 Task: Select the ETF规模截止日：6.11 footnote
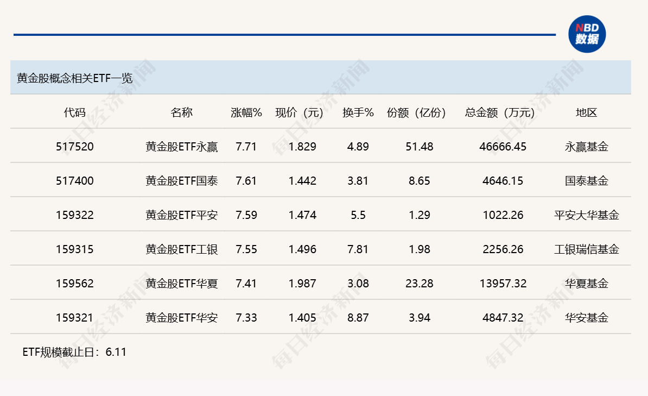[x=74, y=352]
